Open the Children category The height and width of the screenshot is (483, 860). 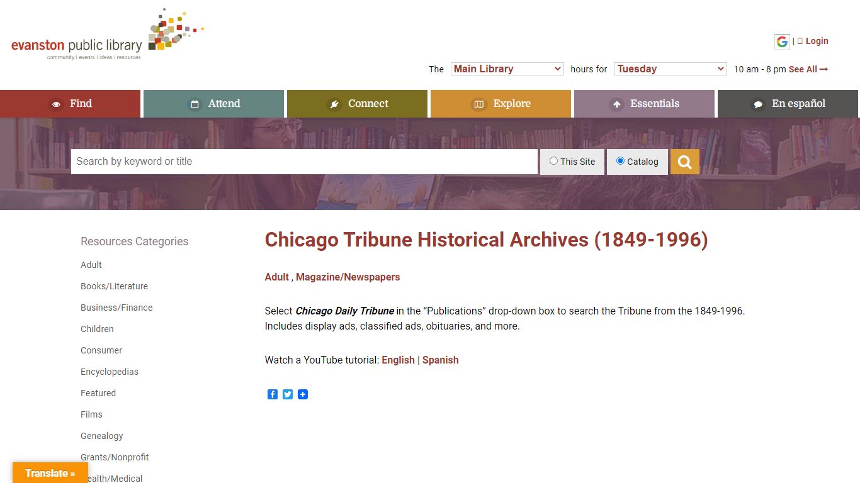pyautogui.click(x=97, y=329)
